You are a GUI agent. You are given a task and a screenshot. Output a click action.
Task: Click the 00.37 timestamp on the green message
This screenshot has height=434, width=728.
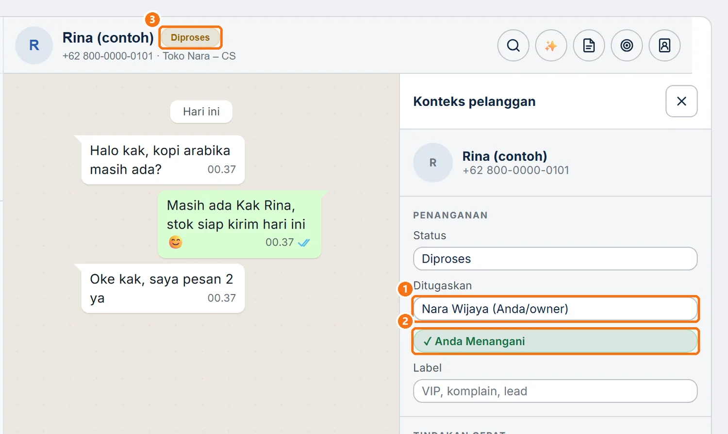tap(280, 242)
